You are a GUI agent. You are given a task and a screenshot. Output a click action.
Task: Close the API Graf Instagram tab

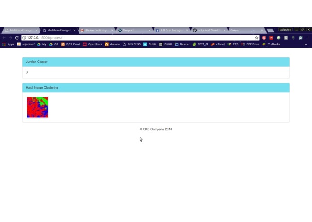coord(187,31)
